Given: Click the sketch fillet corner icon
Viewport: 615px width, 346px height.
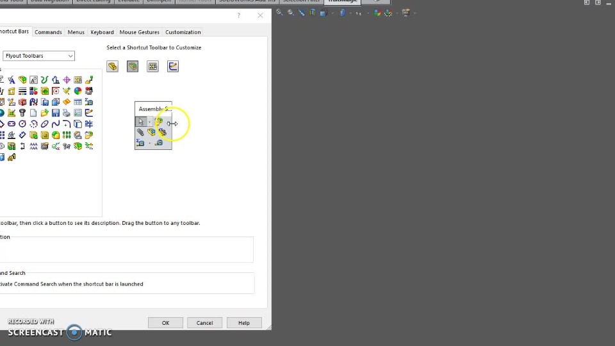Looking at the screenshot, I should point(67,124).
